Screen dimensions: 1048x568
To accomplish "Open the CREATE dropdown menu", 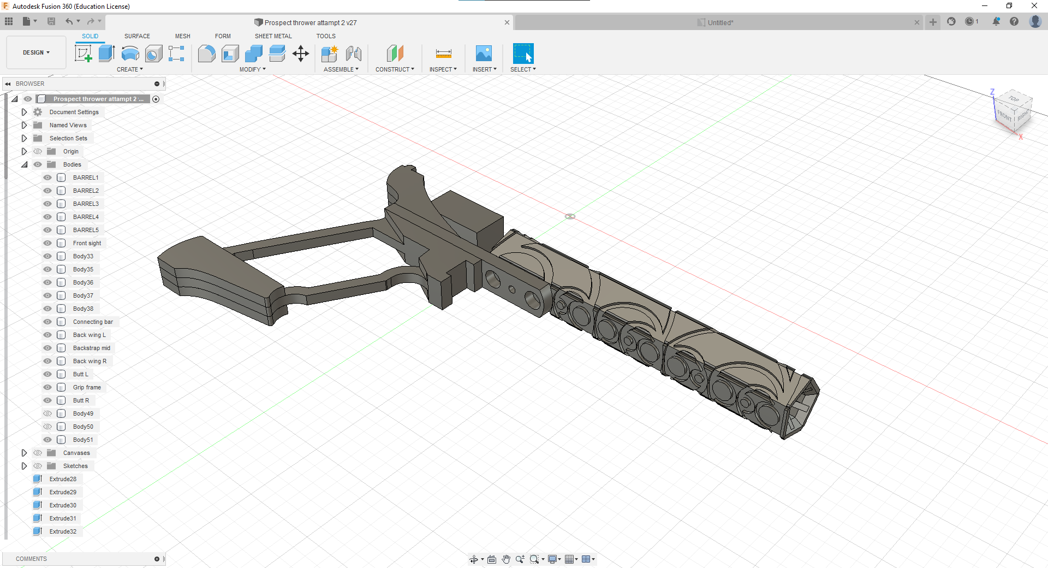I will (130, 69).
